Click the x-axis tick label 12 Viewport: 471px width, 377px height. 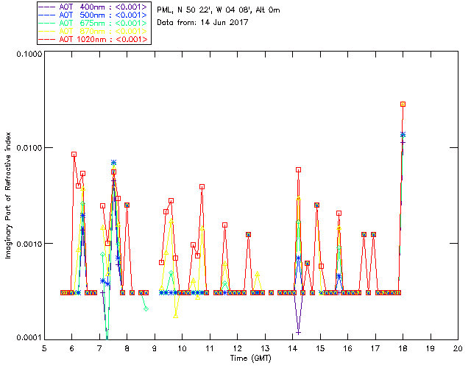tap(237, 348)
